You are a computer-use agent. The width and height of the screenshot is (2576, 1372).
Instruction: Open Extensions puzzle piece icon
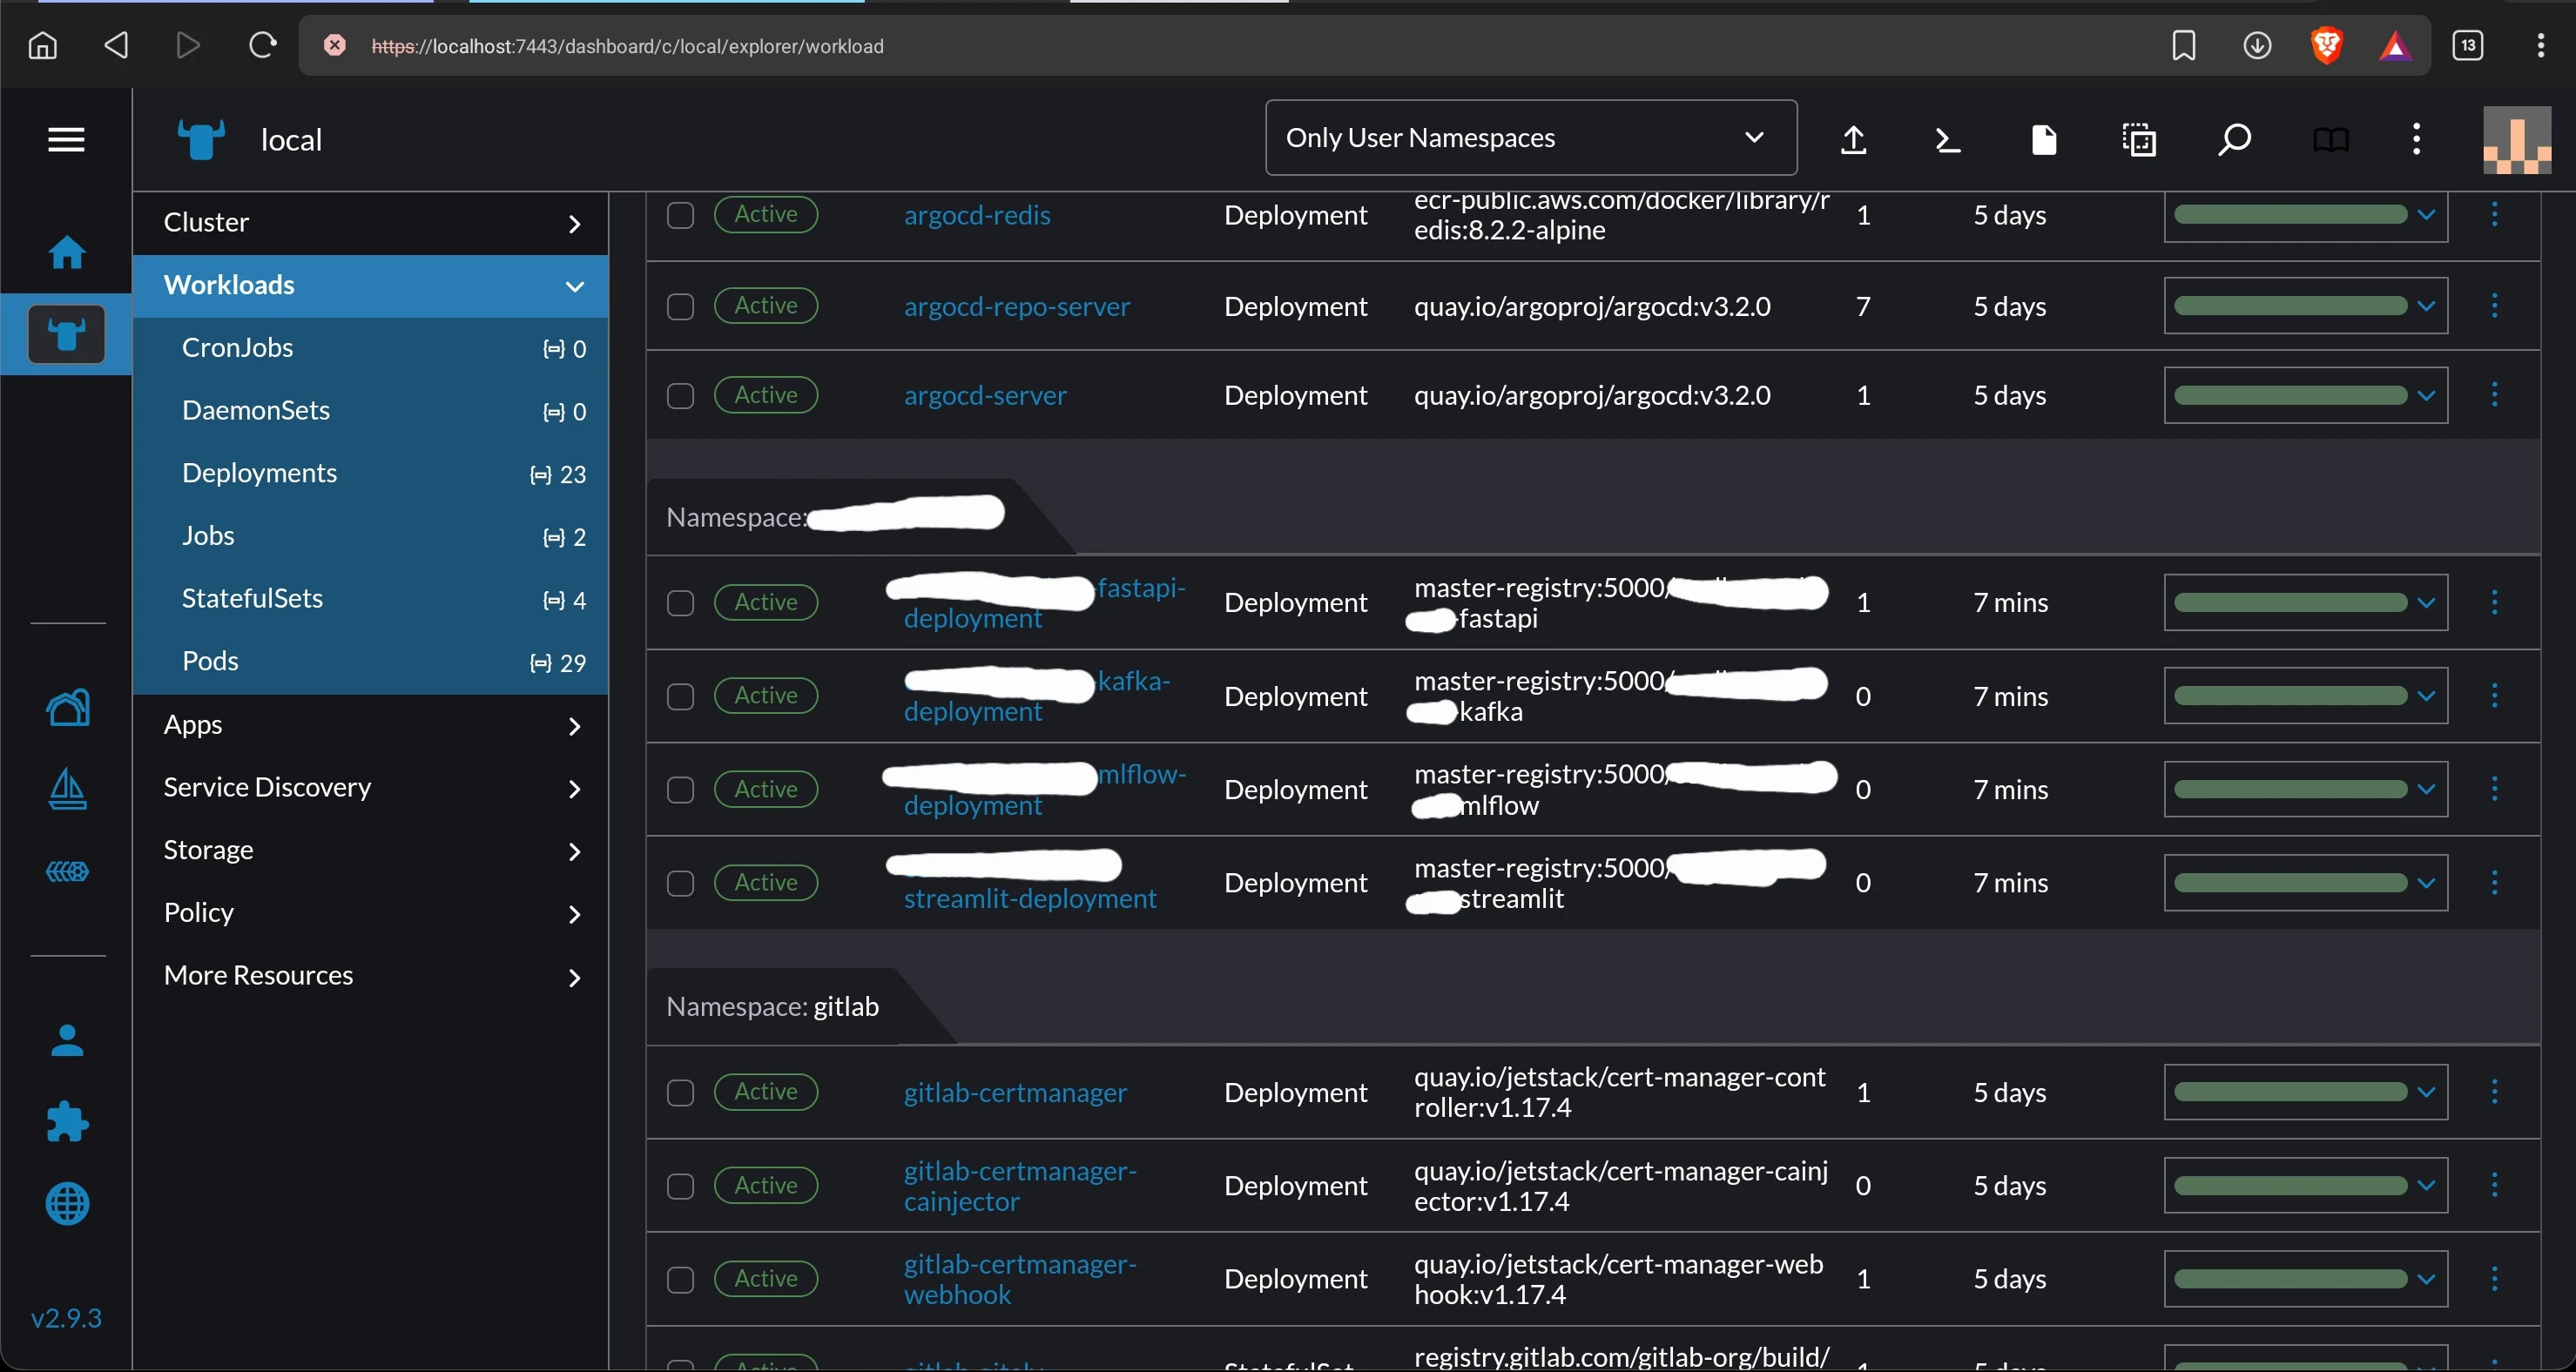pos(67,1122)
